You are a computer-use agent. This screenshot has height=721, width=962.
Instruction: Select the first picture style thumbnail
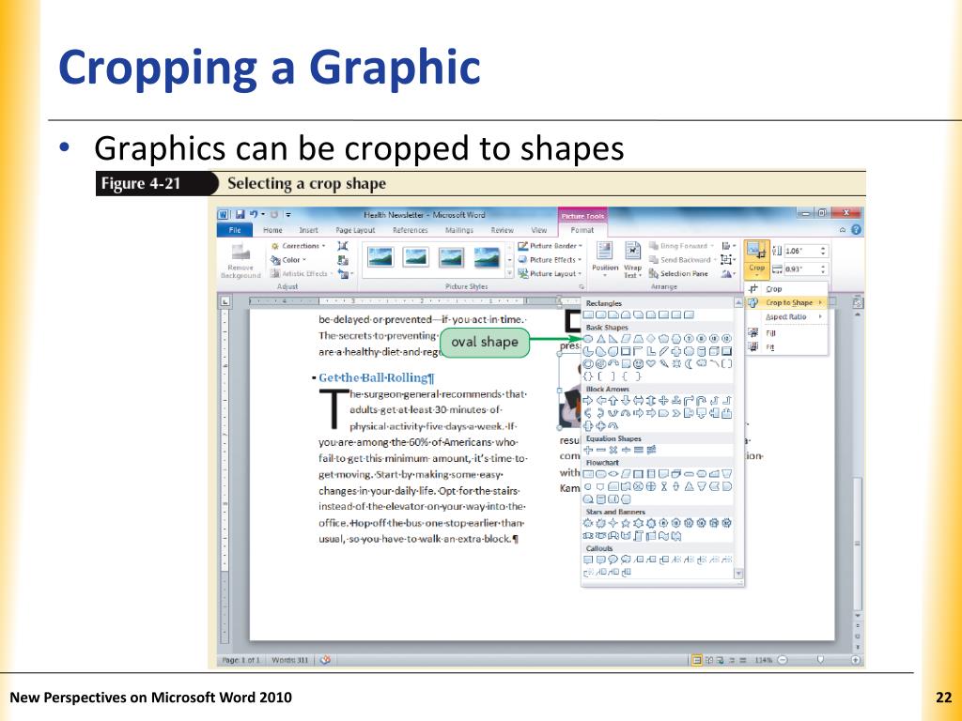click(380, 257)
